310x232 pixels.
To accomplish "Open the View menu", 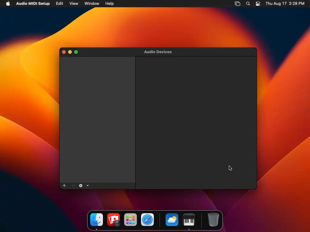I will tap(74, 3).
